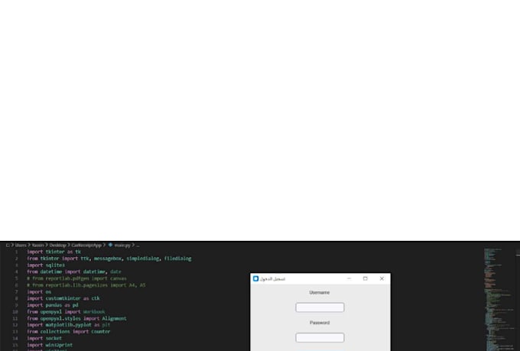Click 'import pandas as pd' line
The image size is (520, 351).
(x=53, y=305)
